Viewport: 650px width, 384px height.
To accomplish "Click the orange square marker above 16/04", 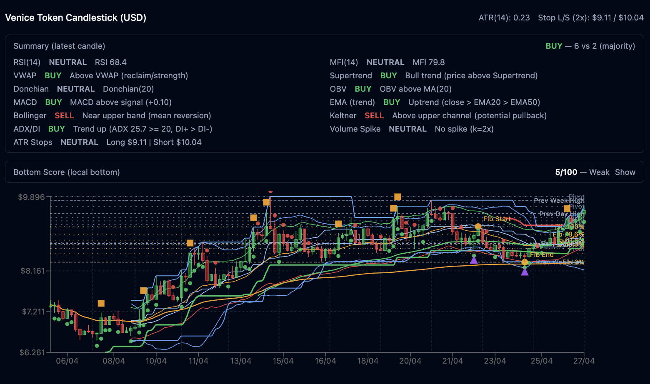I will [x=338, y=224].
